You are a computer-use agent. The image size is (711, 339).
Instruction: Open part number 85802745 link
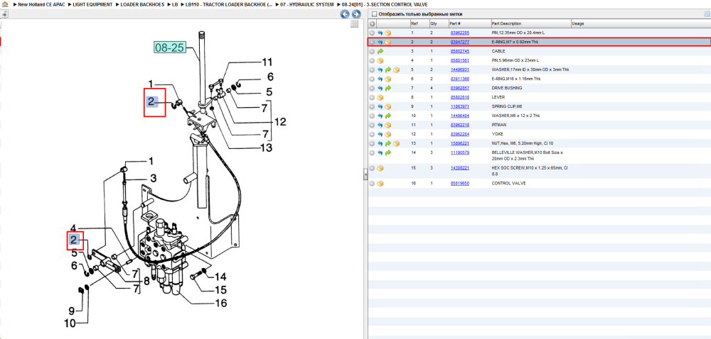pos(459,52)
